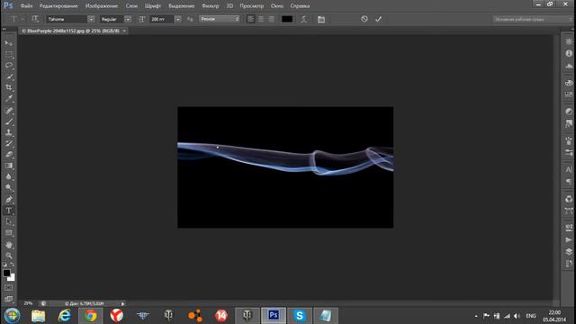Open the Windows Start menu

[12, 316]
